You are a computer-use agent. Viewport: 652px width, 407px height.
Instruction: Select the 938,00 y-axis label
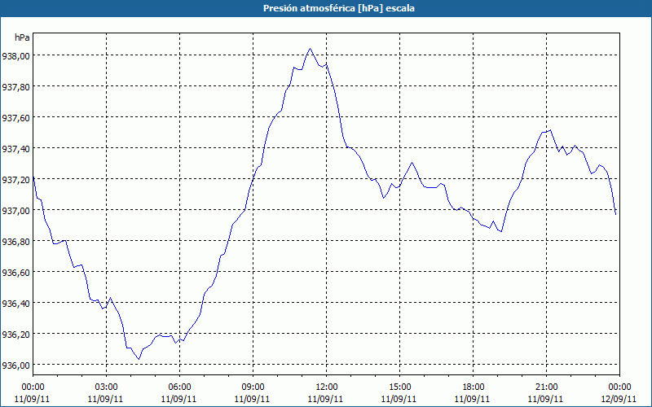coord(15,55)
